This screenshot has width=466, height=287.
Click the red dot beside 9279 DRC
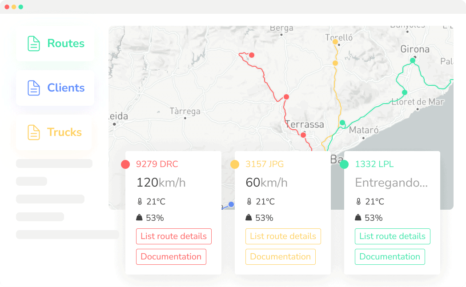pyautogui.click(x=125, y=164)
